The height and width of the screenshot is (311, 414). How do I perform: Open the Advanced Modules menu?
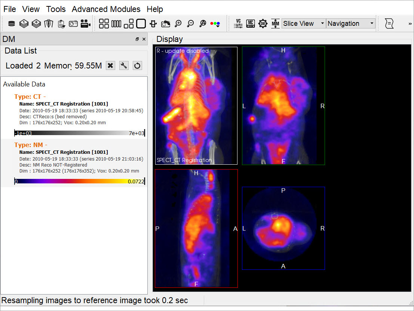(x=106, y=9)
